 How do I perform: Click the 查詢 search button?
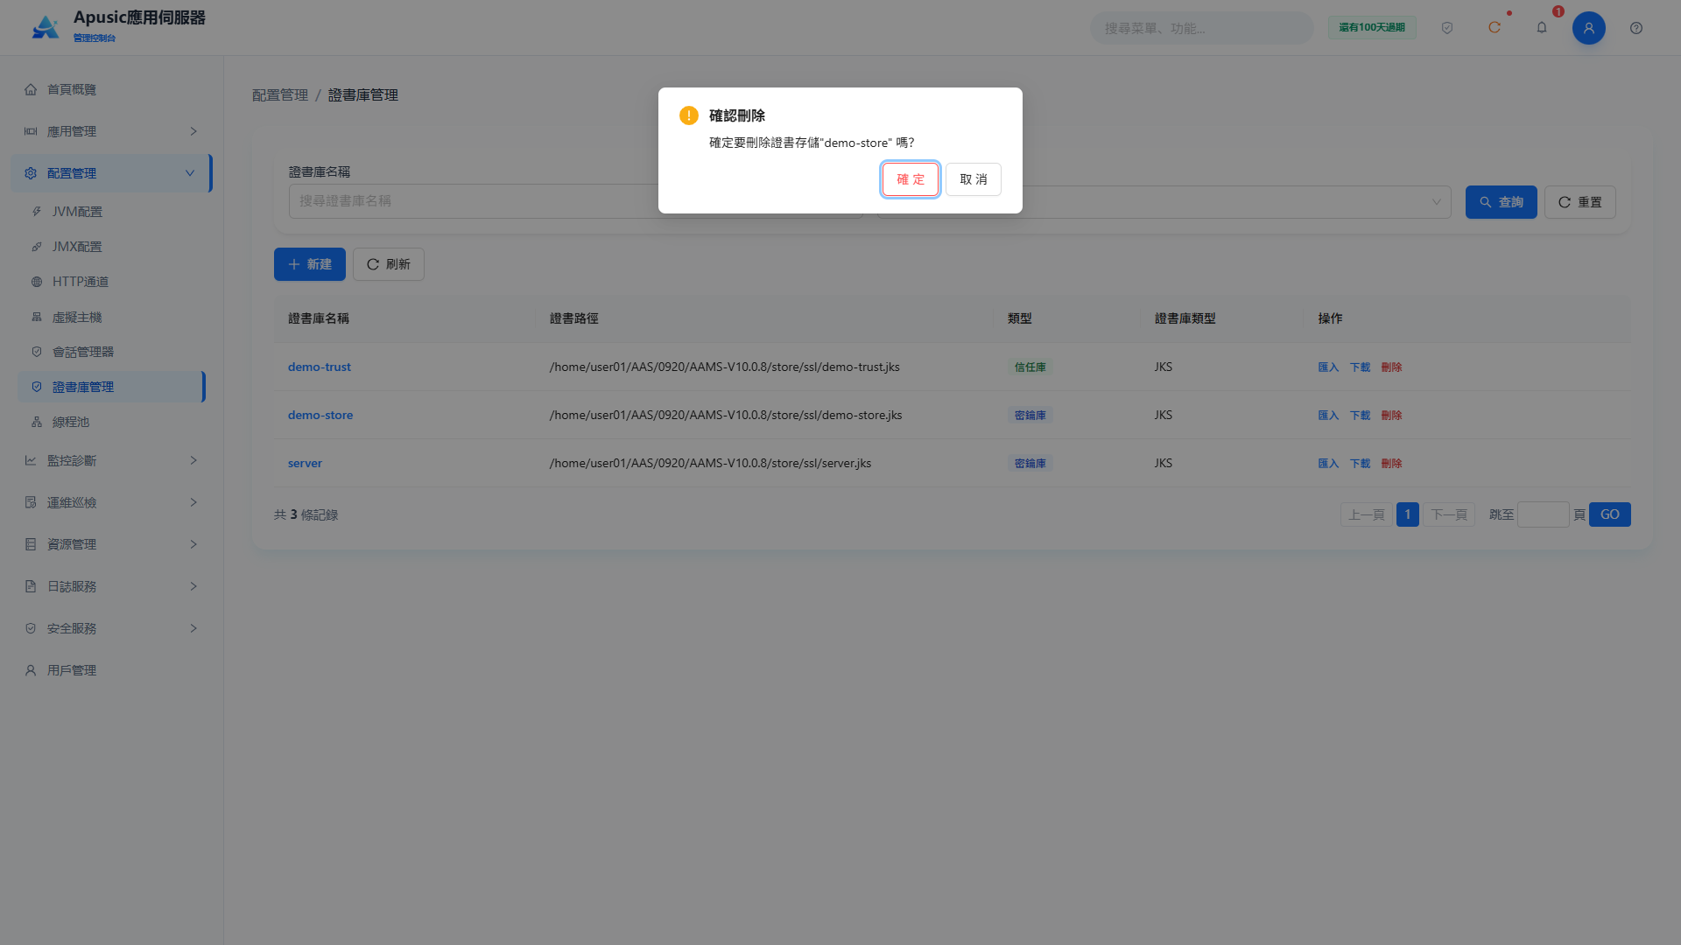tap(1501, 202)
